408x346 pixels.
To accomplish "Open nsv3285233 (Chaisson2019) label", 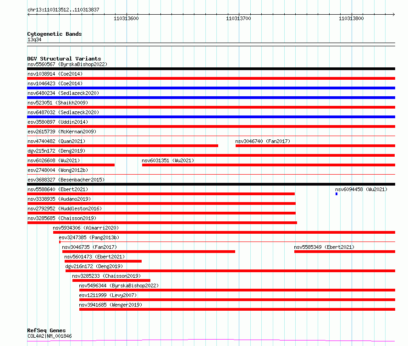I will click(106, 276).
